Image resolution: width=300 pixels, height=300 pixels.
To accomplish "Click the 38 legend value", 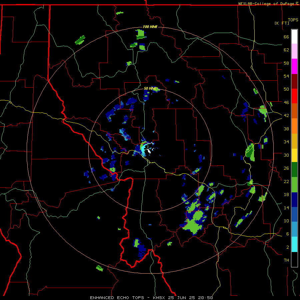I will (286, 129).
